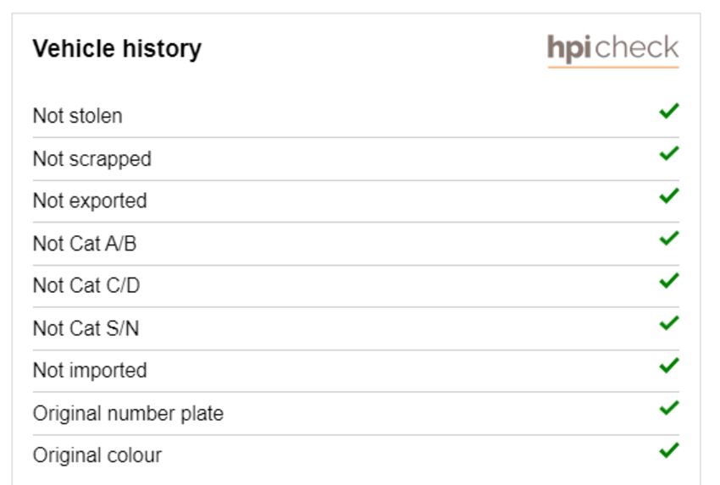Click the Original colour text
The width and height of the screenshot is (720, 485).
click(x=97, y=455)
